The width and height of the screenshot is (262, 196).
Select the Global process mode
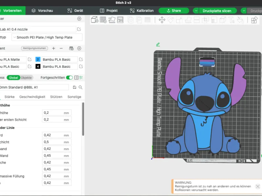pyautogui.click(x=13, y=78)
